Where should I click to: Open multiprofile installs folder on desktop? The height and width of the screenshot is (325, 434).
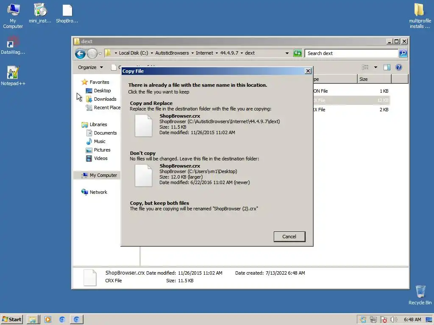coord(420,16)
